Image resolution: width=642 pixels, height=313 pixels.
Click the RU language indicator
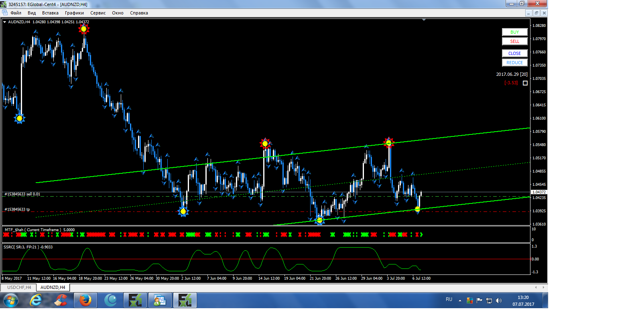click(x=449, y=299)
